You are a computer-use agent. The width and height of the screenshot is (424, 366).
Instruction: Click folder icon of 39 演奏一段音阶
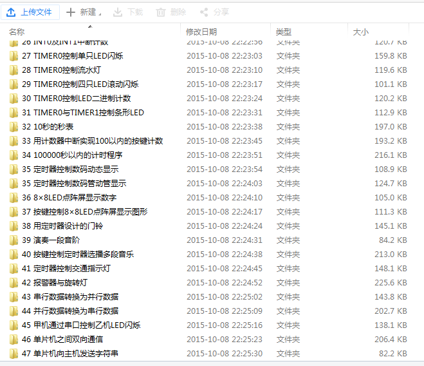[x=14, y=240]
